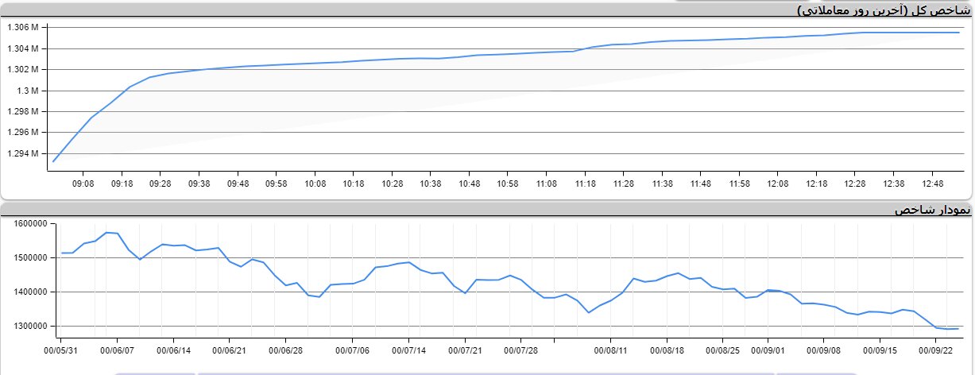Click the نمودار شاخص panel header
Screen dimensions: 975x375
[931, 210]
